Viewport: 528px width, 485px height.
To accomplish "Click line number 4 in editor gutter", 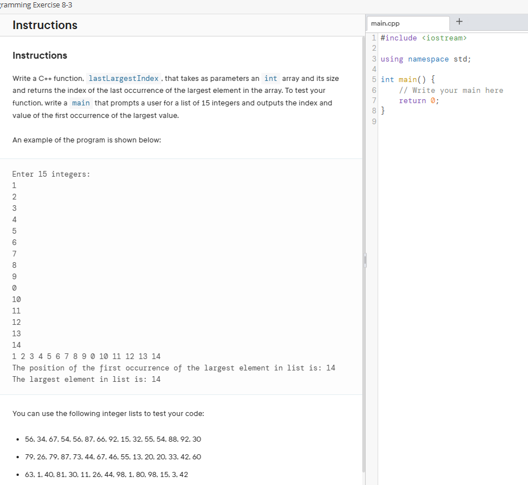I will coord(374,69).
